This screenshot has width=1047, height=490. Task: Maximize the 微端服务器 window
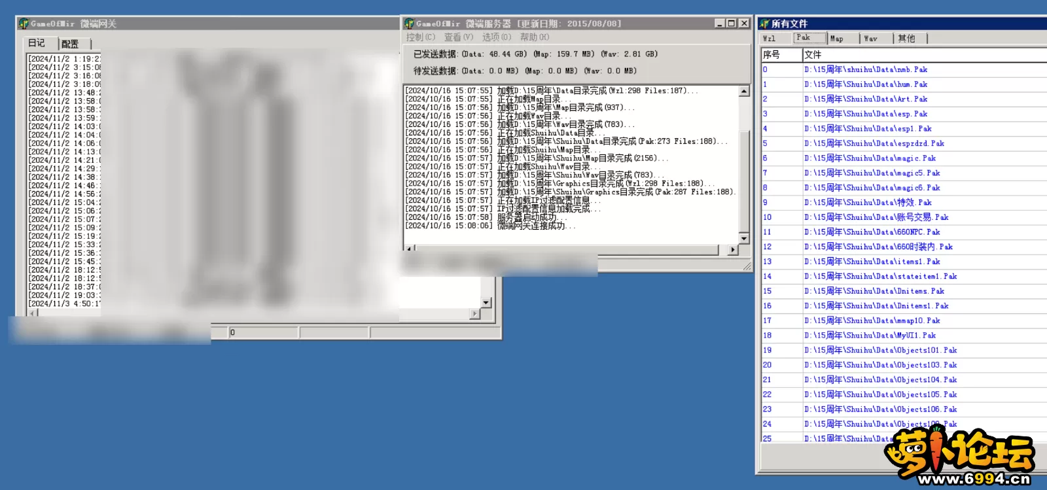732,24
